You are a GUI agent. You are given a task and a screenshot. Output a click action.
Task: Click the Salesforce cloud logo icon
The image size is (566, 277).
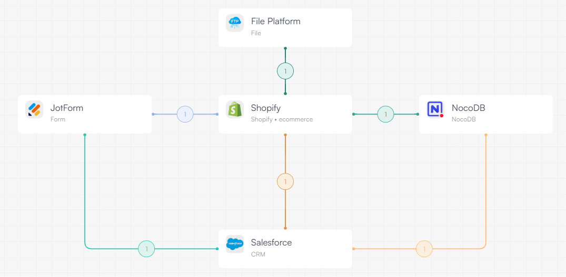[x=235, y=244]
